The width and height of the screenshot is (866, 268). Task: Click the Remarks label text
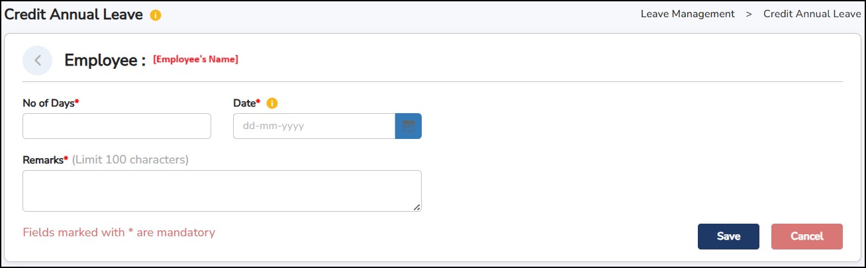[x=44, y=159]
